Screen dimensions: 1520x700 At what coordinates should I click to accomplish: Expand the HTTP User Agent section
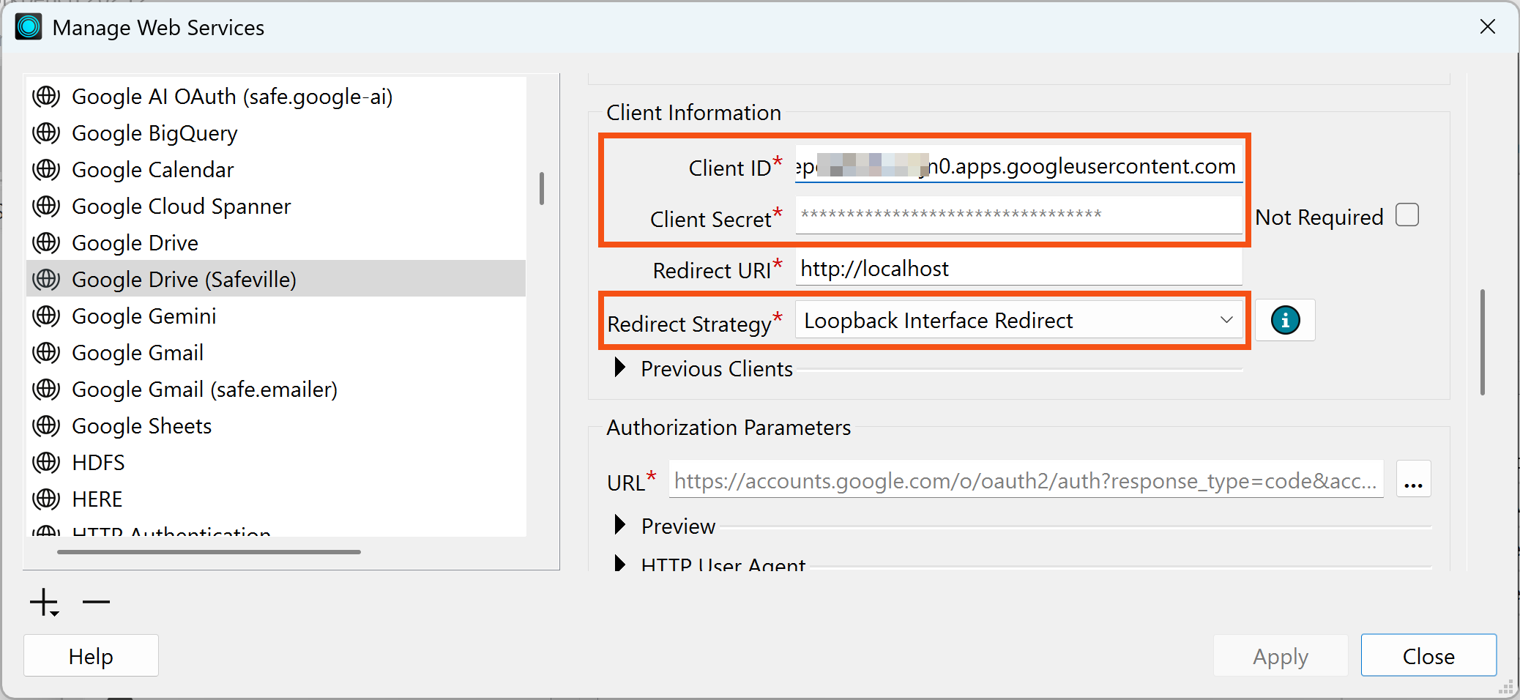pyautogui.click(x=620, y=564)
